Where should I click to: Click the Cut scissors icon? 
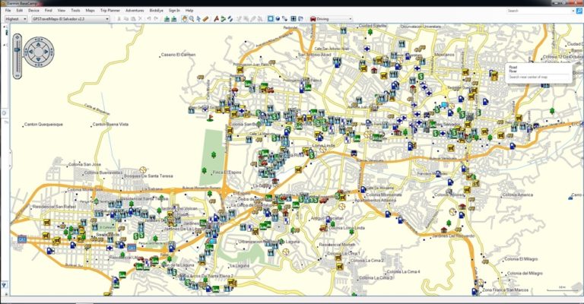coord(119,18)
